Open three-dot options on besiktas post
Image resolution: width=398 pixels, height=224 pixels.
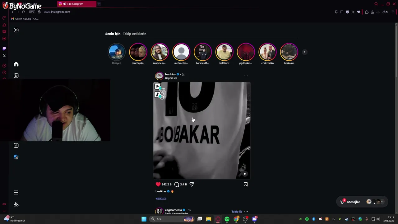246,76
